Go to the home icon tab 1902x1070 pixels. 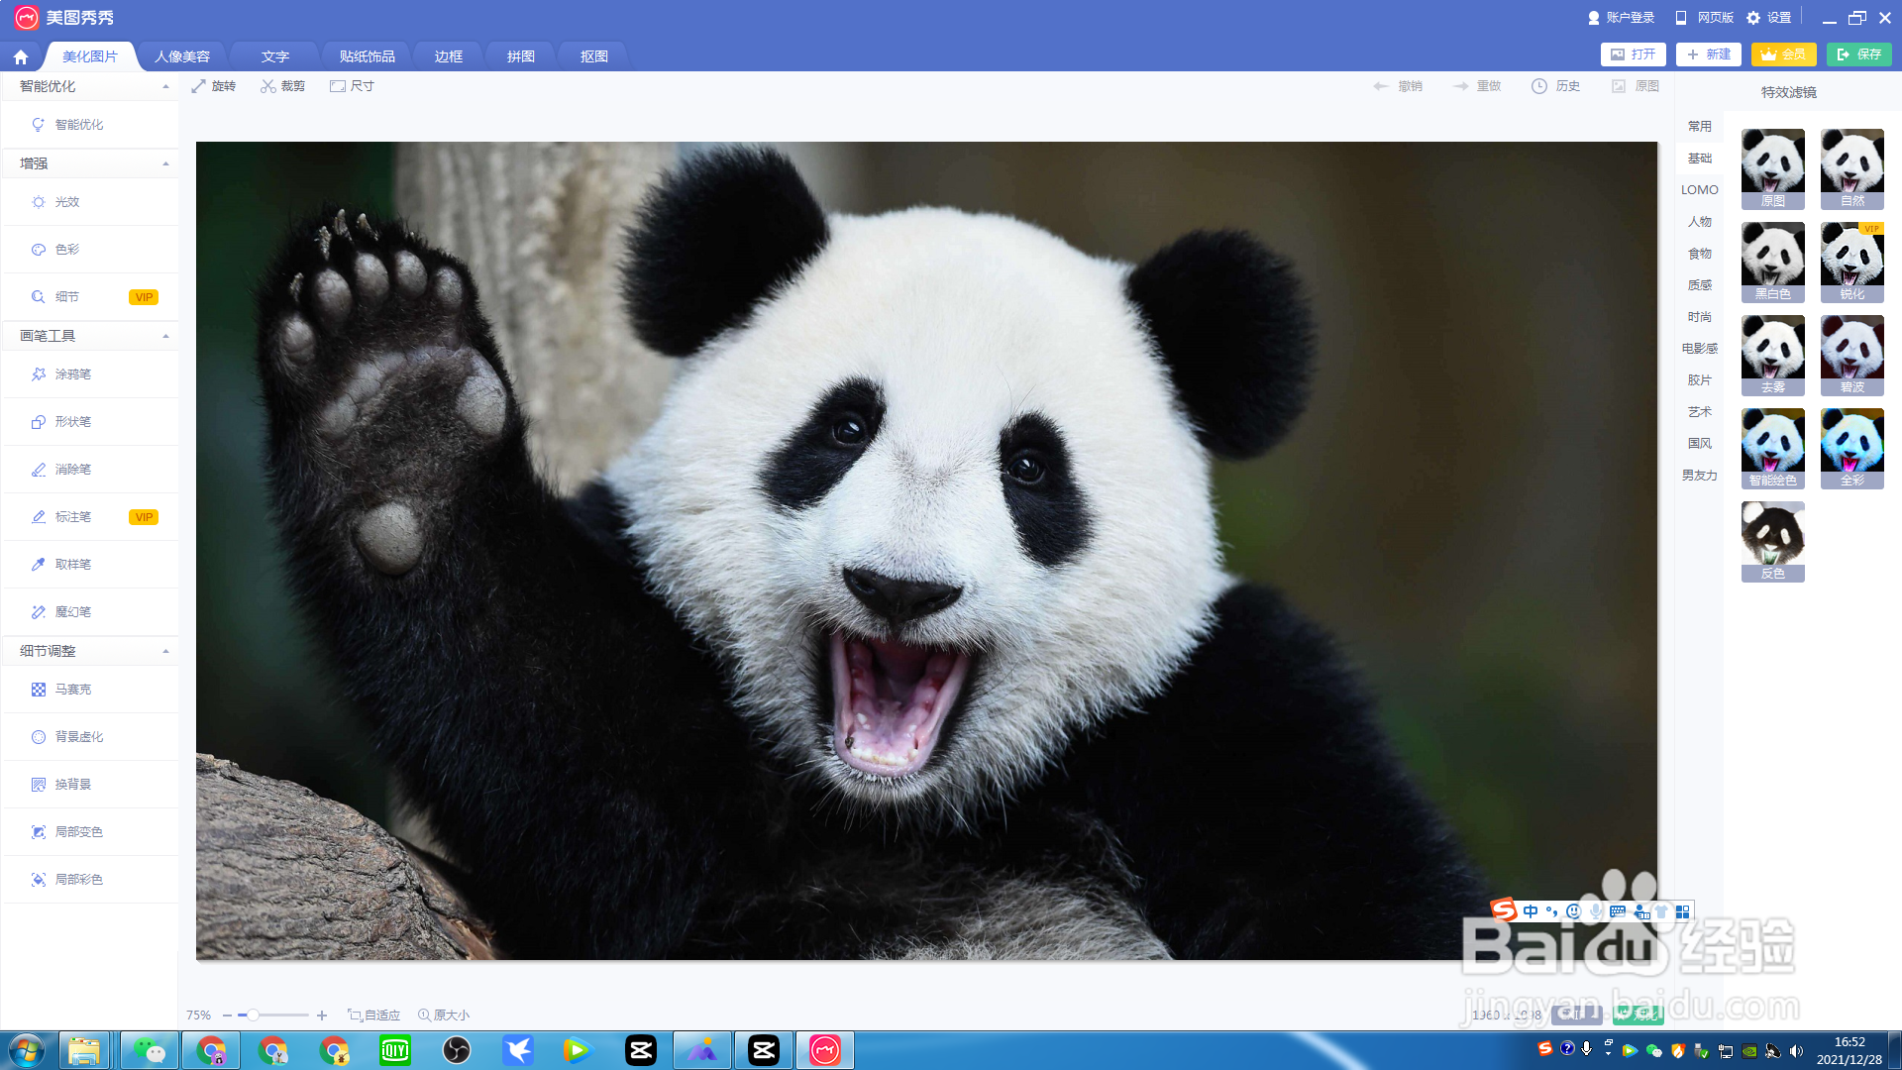[21, 56]
